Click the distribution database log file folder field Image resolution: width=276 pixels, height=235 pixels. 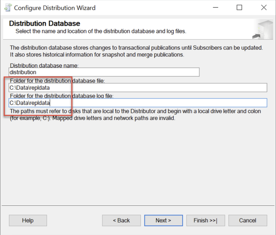point(138,103)
